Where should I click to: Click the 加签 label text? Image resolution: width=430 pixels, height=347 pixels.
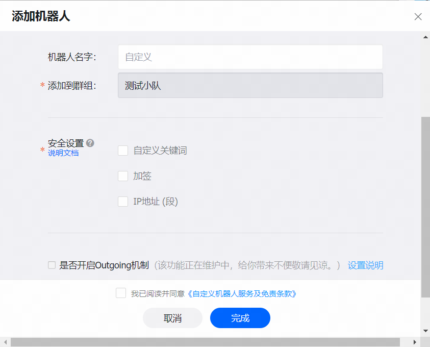click(x=142, y=176)
